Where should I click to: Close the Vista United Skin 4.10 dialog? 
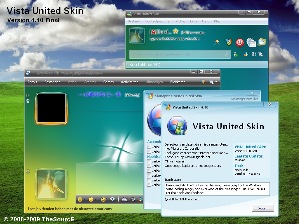270,104
